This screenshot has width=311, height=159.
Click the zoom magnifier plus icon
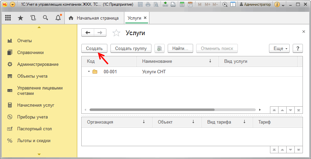[x=225, y=4]
